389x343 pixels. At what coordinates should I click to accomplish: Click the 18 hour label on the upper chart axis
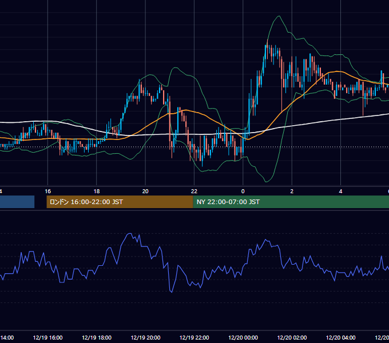97,192
